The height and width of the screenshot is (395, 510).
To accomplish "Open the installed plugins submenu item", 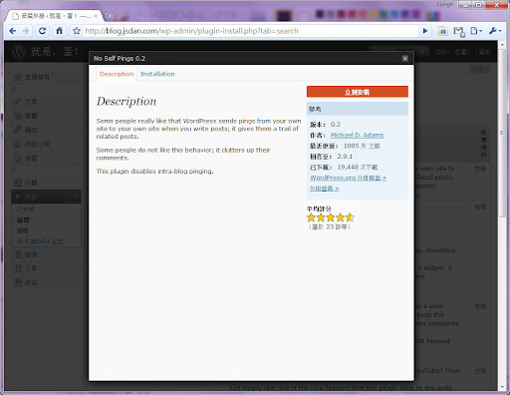I will point(26,209).
